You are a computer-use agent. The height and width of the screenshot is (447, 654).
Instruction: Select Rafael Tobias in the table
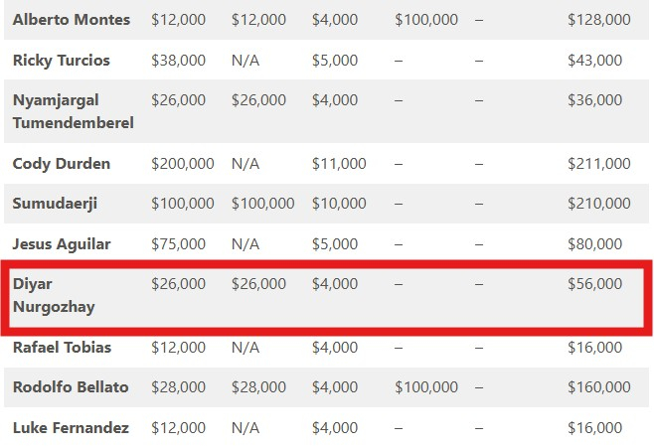pyautogui.click(x=62, y=348)
